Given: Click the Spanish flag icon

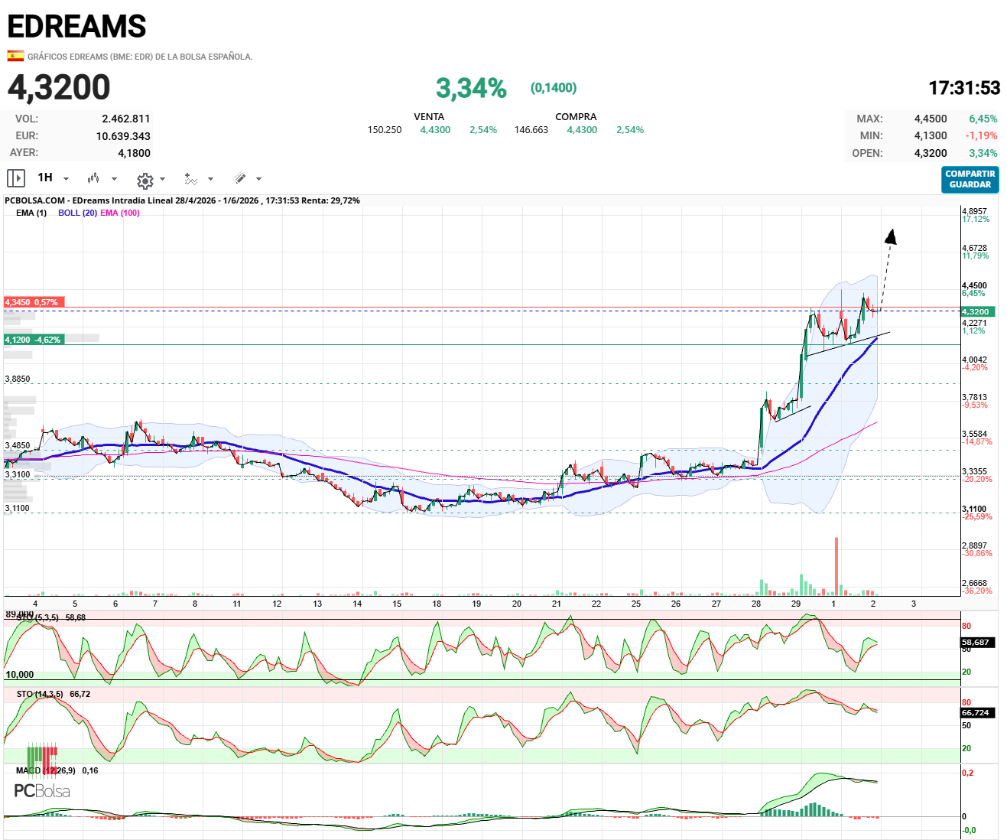Looking at the screenshot, I should pos(15,56).
